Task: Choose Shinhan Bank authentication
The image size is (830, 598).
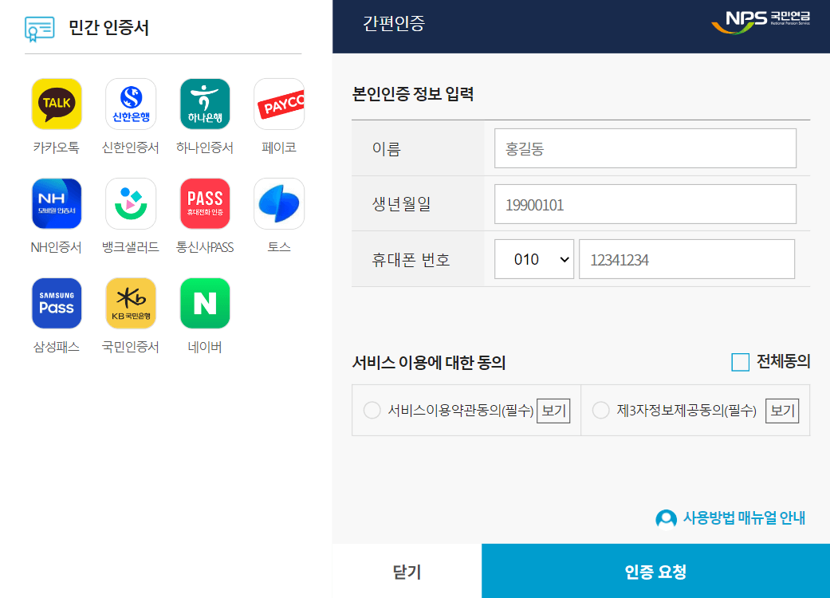Action: [x=130, y=104]
